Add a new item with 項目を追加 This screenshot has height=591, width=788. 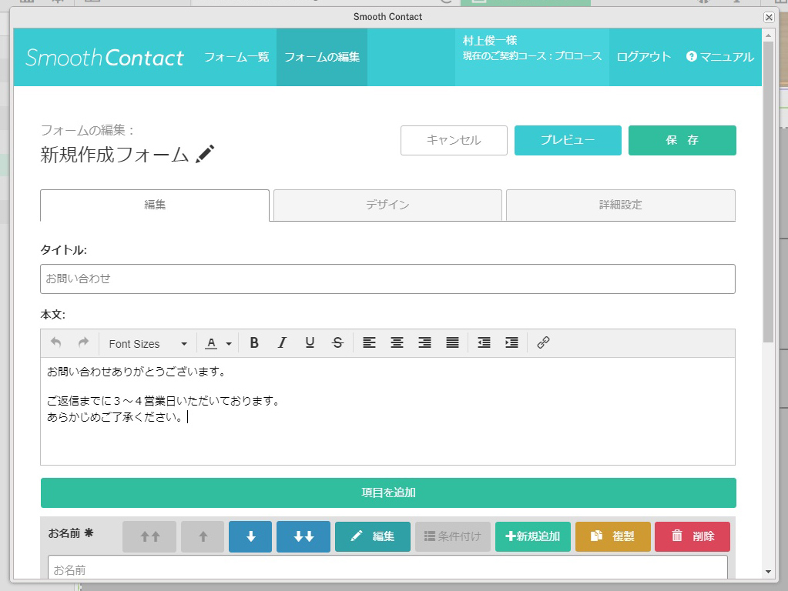[x=387, y=492]
